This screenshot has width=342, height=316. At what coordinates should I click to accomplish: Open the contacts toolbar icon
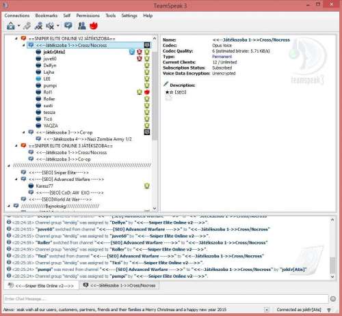(x=82, y=26)
